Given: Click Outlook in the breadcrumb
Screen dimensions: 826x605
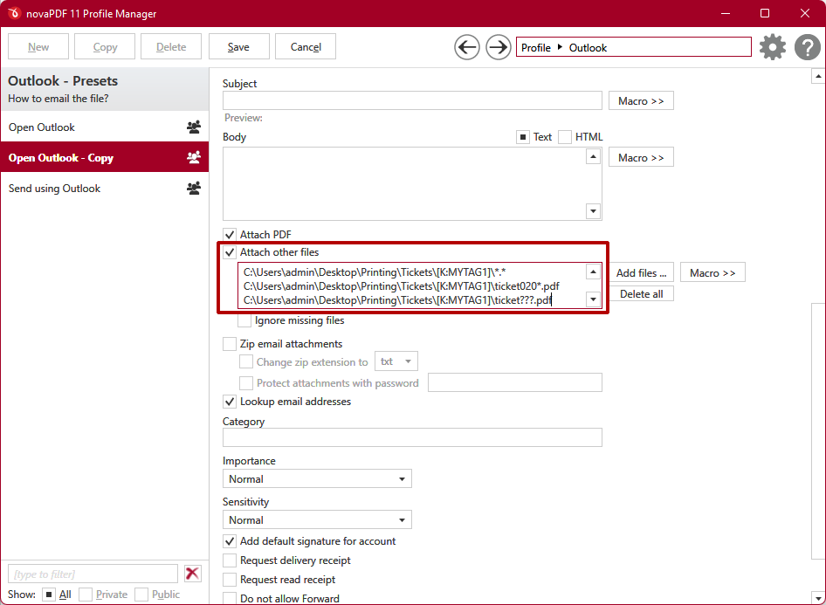Looking at the screenshot, I should 588,47.
